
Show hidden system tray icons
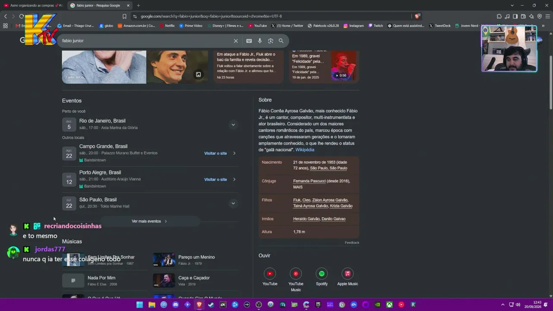tap(502, 305)
